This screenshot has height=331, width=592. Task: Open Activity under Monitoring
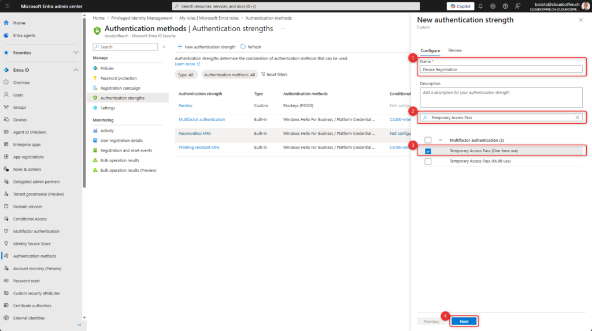point(107,130)
